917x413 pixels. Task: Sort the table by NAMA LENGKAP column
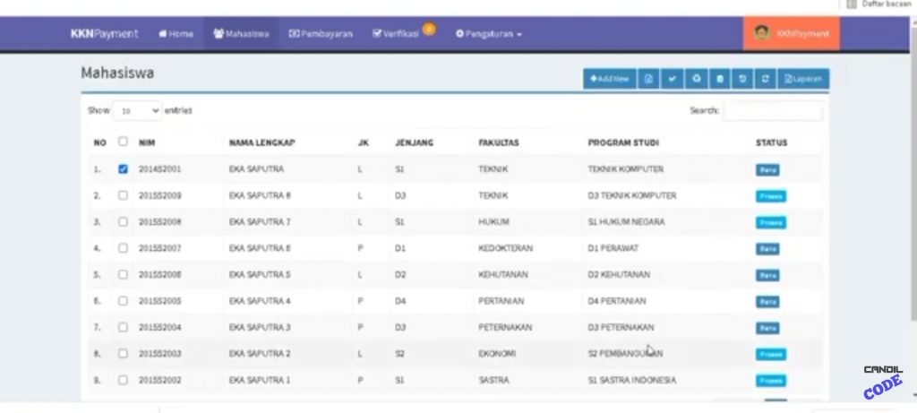[x=261, y=142]
